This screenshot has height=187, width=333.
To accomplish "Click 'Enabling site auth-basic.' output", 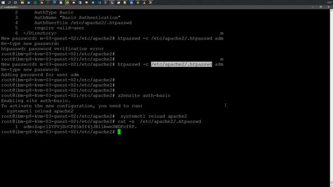I will point(36,101).
